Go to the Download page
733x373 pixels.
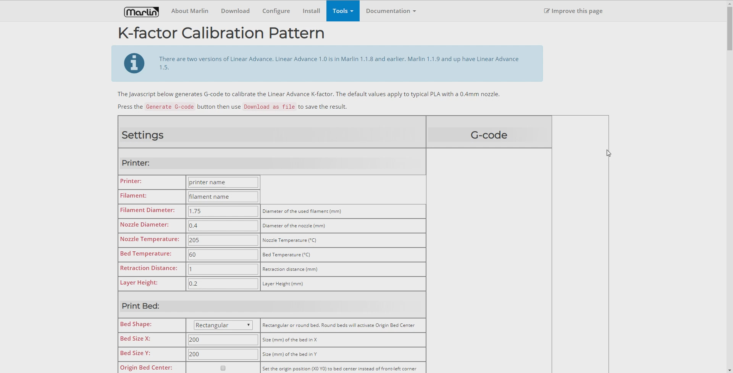[x=235, y=11]
